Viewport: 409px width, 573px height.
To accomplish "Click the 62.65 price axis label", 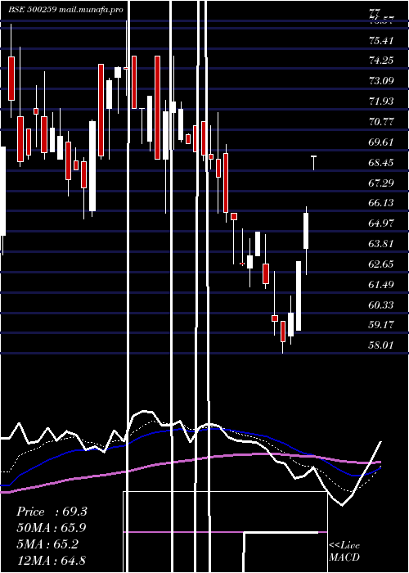I will coord(381,264).
